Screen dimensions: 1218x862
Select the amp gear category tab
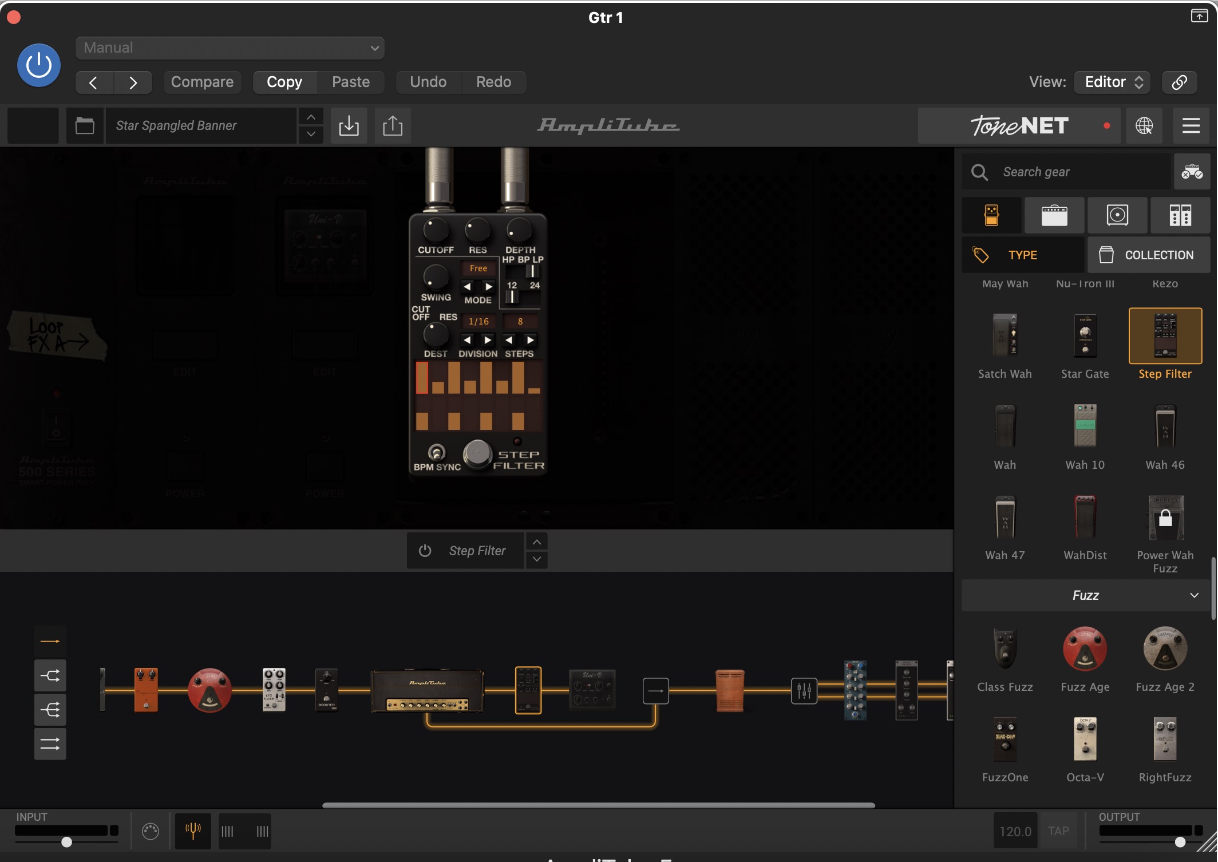[x=1054, y=216]
